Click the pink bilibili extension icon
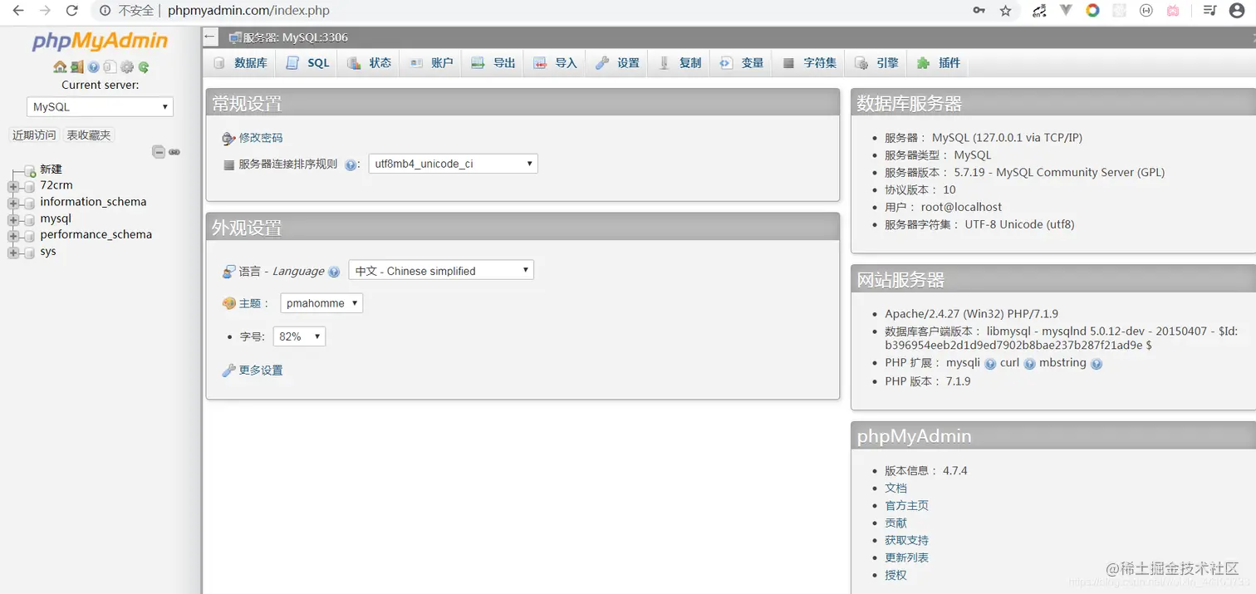This screenshot has height=594, width=1256. tap(1173, 11)
